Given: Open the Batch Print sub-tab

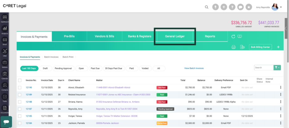Looking at the screenshot, I should click(68, 57).
